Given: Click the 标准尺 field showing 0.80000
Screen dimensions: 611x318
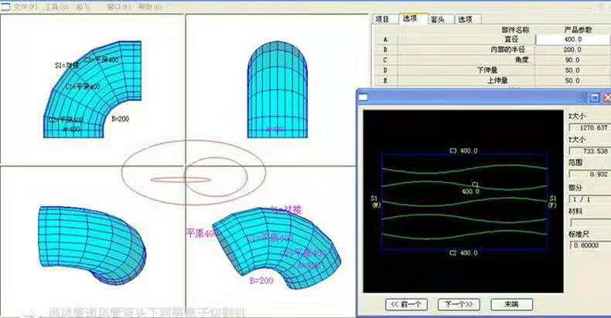Looking at the screenshot, I should coord(589,245).
